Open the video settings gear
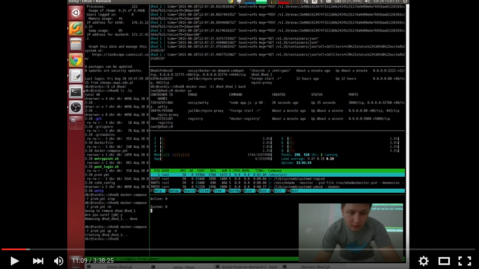 pyautogui.click(x=423, y=261)
